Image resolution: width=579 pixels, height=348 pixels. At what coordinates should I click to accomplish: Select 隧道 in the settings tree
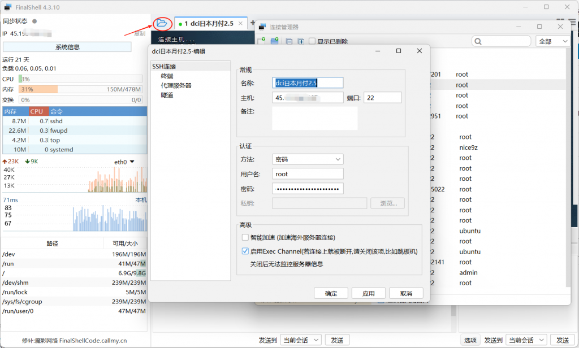(x=167, y=95)
